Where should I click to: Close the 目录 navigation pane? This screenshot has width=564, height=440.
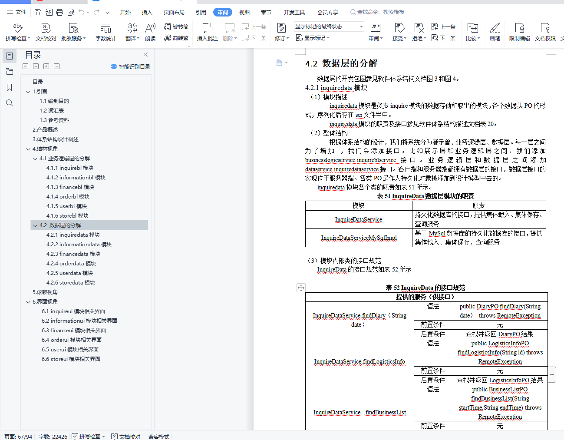(146, 55)
